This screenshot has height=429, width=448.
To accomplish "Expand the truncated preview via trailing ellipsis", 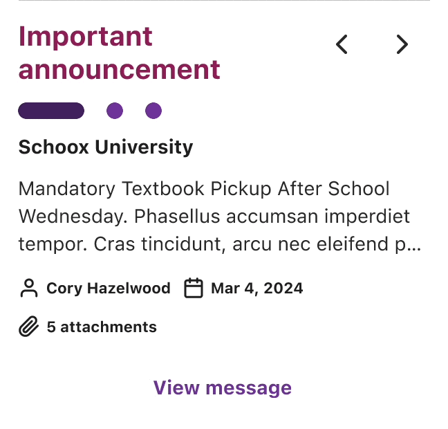I will point(414,248).
